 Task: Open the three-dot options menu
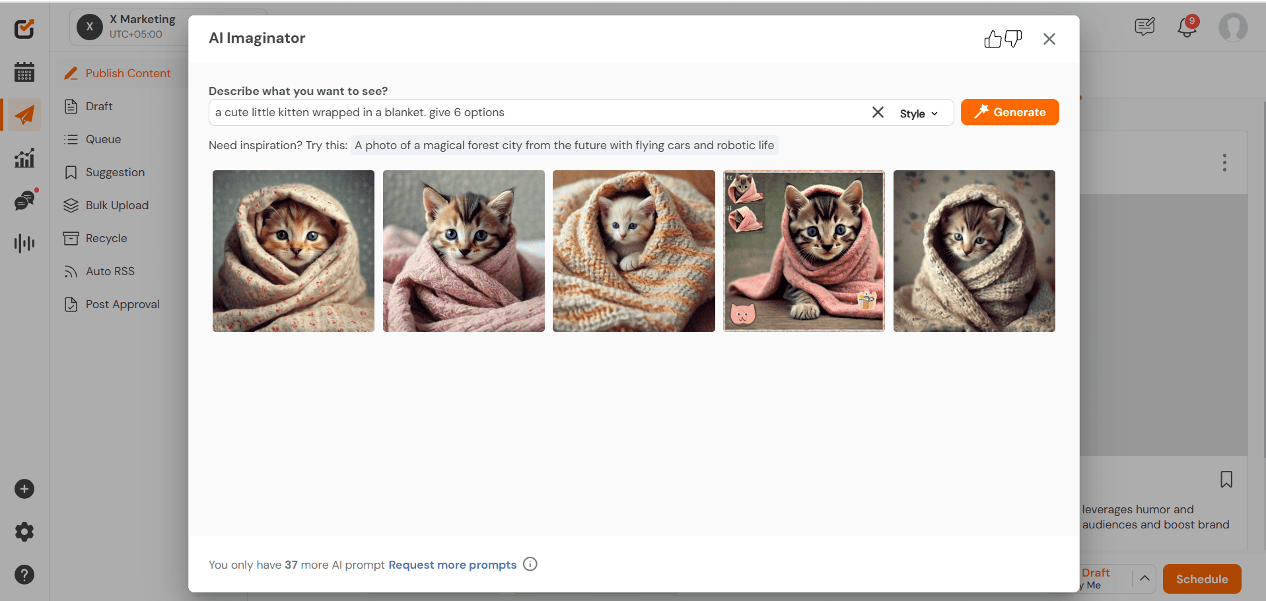[1224, 163]
